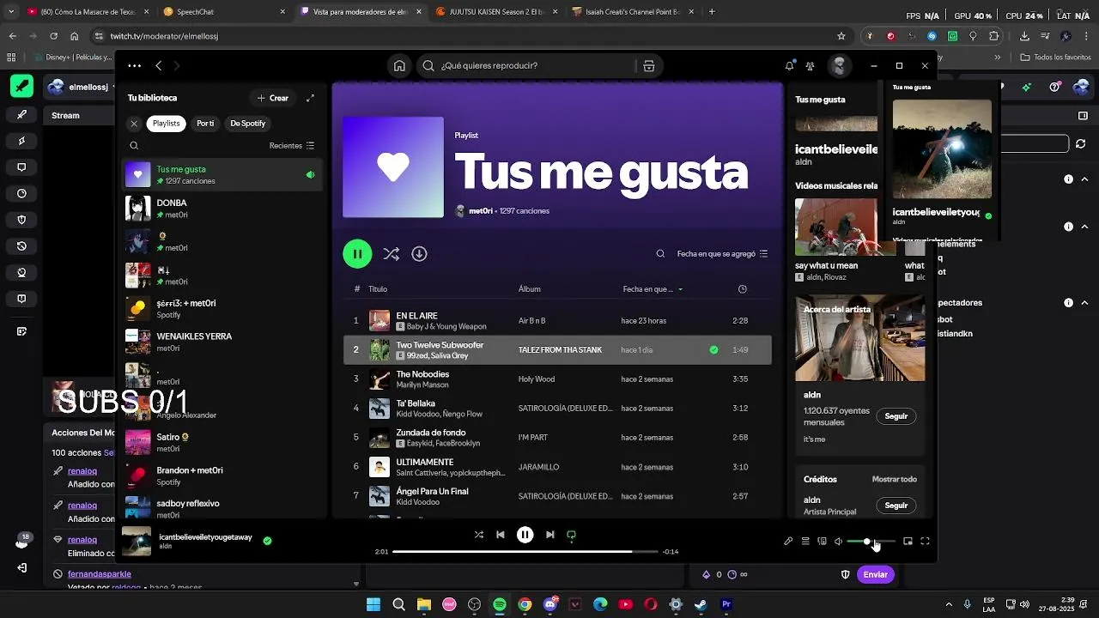Open the artist link Marilyn Manson
The width and height of the screenshot is (1099, 618).
(422, 385)
